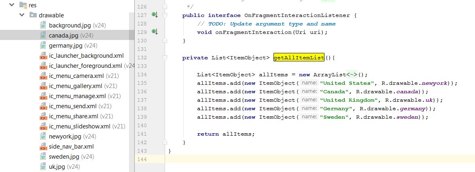Click the "United States" string literal
This screenshot has width=475, height=172.
[347, 83]
